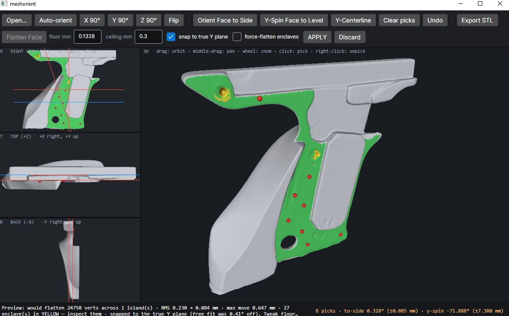Click the TOP (+Z) view pane
The image size is (509, 316).
click(x=70, y=175)
